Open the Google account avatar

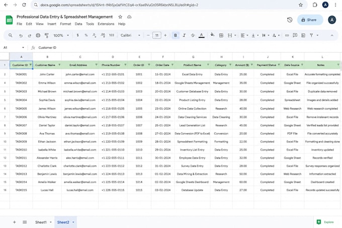[x=332, y=20]
